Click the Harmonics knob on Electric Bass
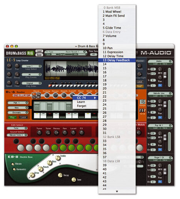The height and width of the screenshot is (199, 180). (x=14, y=169)
